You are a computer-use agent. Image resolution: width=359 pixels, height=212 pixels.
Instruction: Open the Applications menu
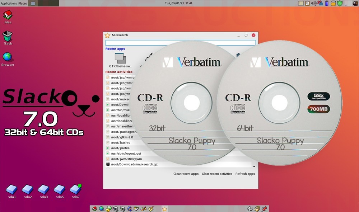click(9, 3)
